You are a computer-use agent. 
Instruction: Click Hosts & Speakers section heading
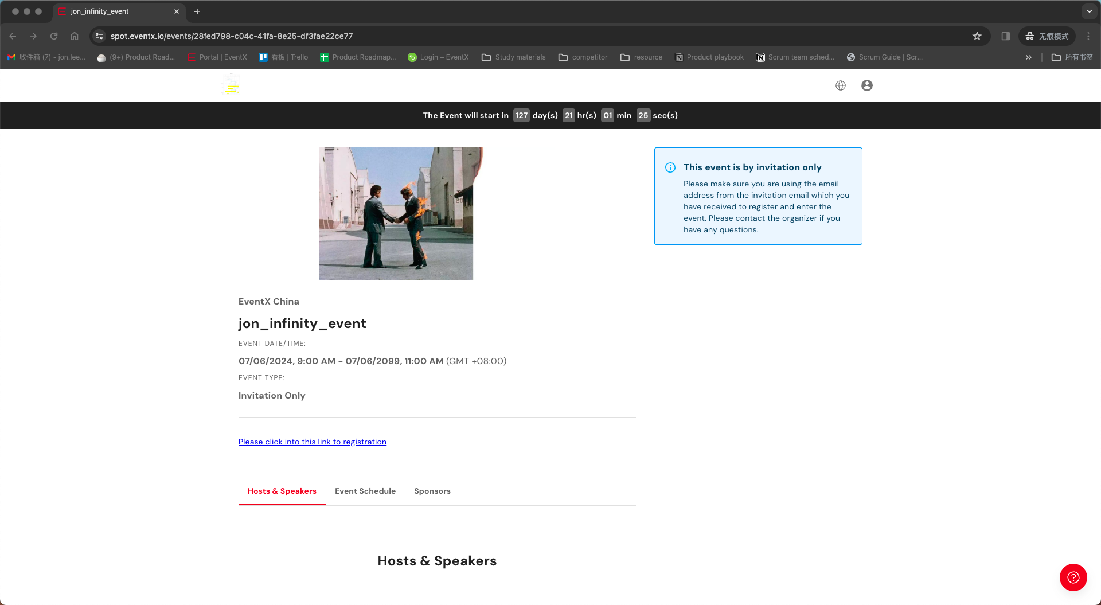coord(437,561)
